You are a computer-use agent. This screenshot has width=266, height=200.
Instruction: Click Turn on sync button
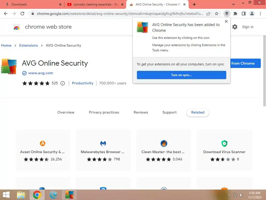tap(182, 75)
